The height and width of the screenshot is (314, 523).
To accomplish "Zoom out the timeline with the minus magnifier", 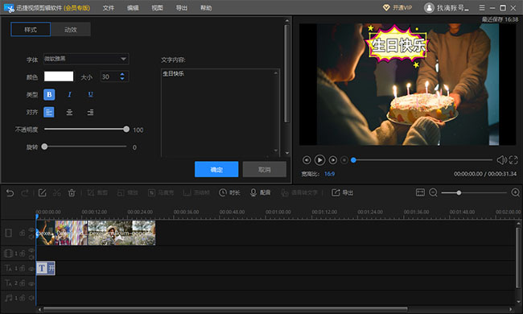I will [x=433, y=192].
